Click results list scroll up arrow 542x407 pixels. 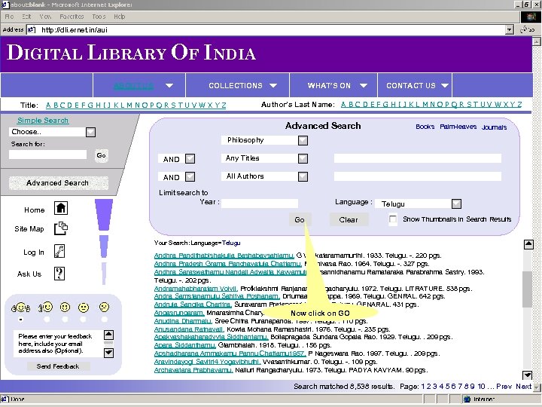point(528,244)
